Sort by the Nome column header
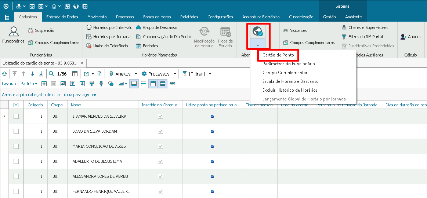 point(103,105)
